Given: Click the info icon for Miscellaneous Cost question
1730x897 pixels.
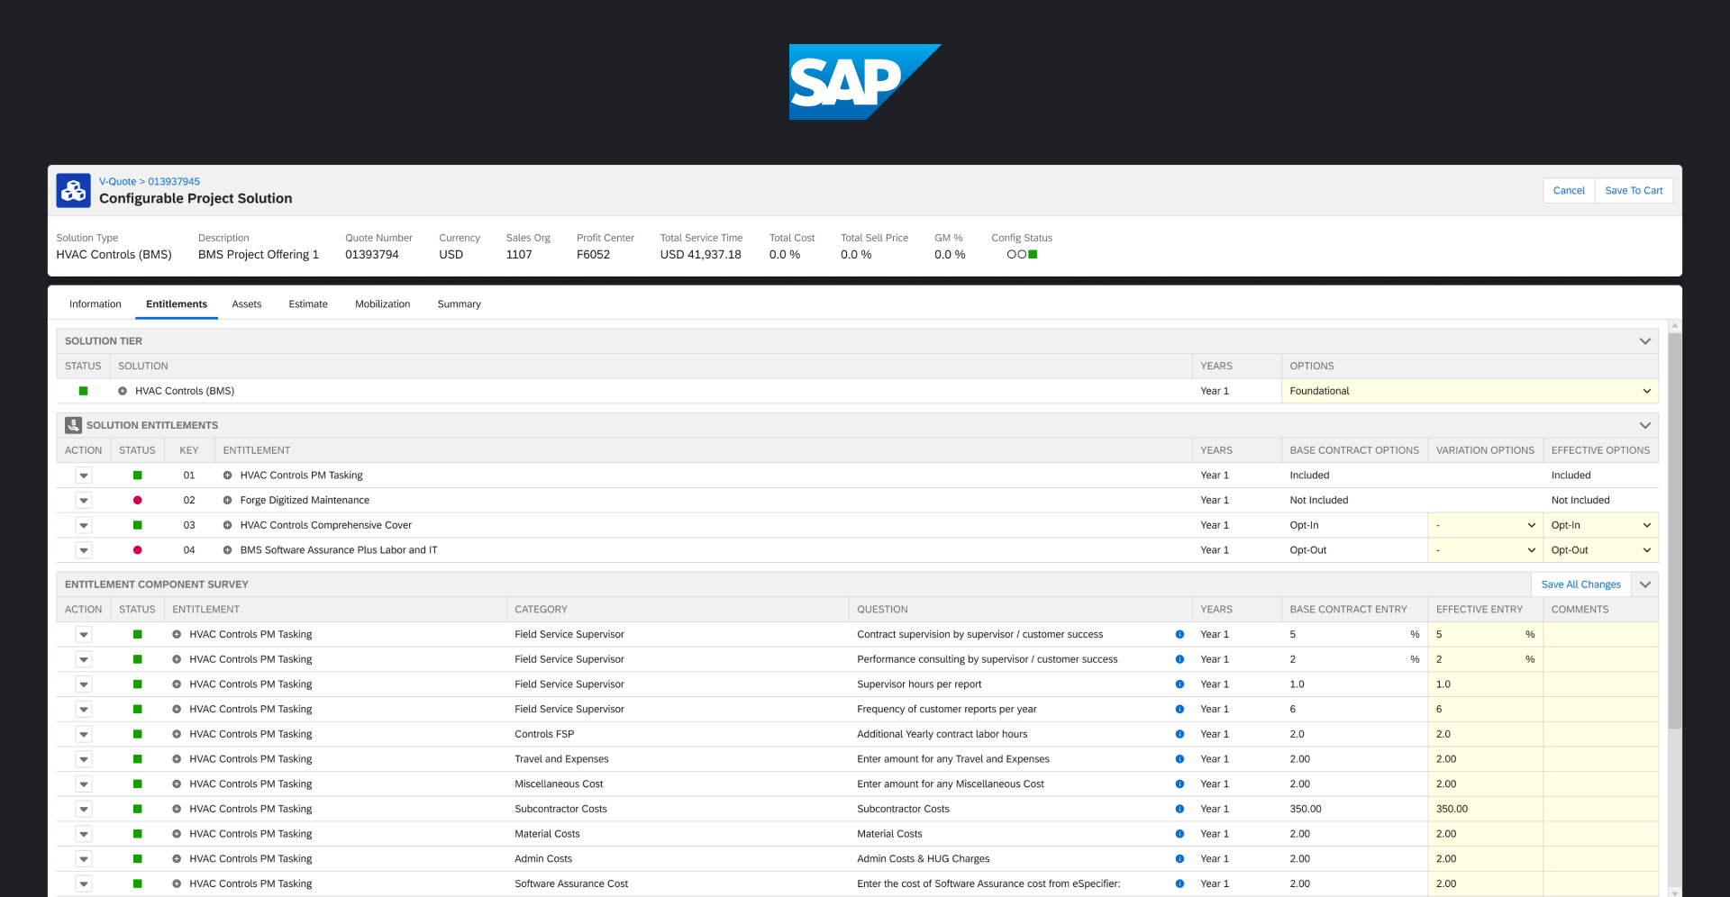Looking at the screenshot, I should 1179,784.
